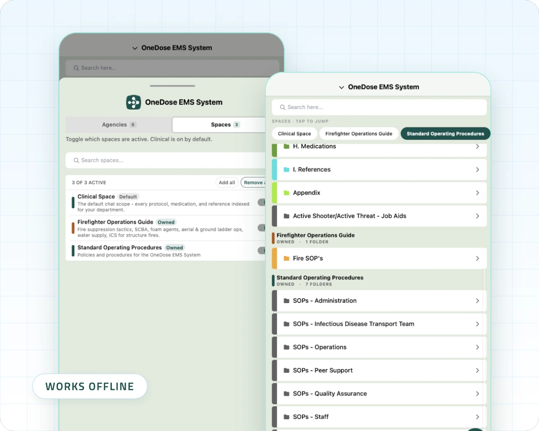Click green color bar beside Standard Operating Procedures row

tap(73, 251)
